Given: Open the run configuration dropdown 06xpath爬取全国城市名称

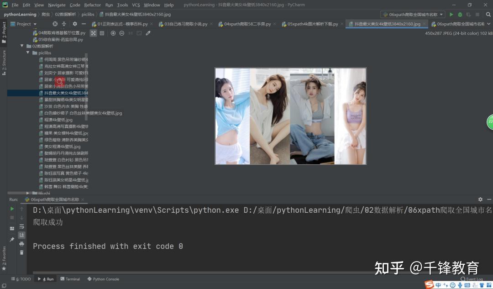Looking at the screenshot, I should click(412, 14).
